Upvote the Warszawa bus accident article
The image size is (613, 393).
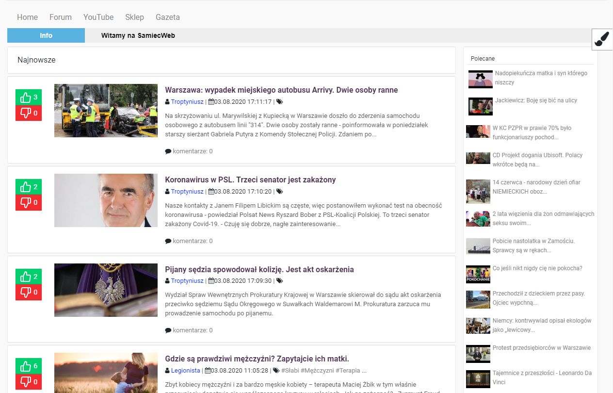tap(29, 98)
